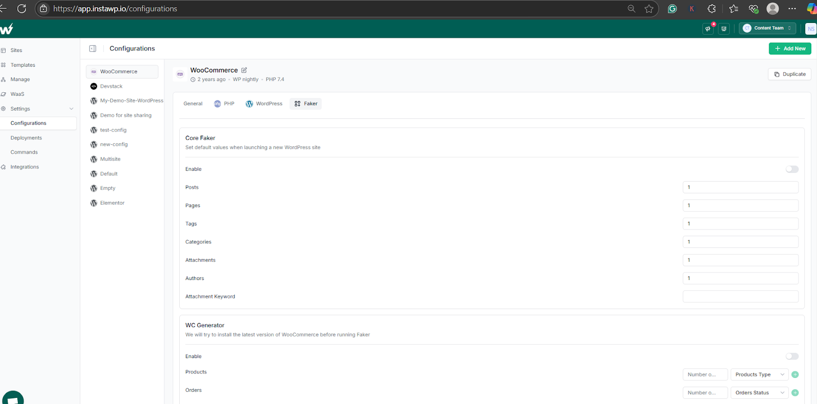This screenshot has width=817, height=404.
Task: Switch to the WordPress tab
Action: [263, 104]
